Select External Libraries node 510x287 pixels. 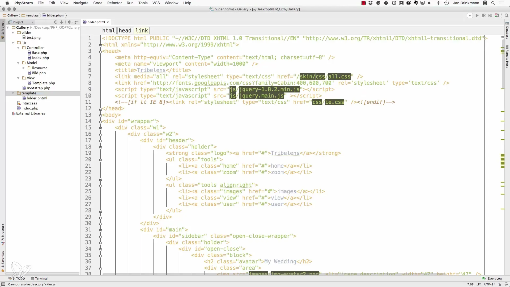pyautogui.click(x=28, y=113)
